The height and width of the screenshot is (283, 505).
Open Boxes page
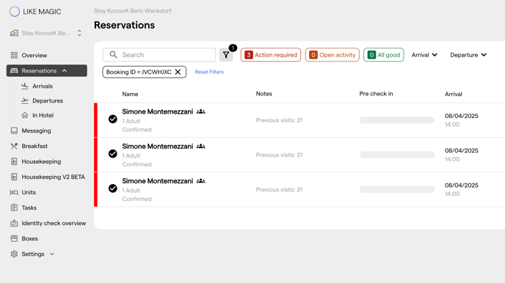point(29,238)
